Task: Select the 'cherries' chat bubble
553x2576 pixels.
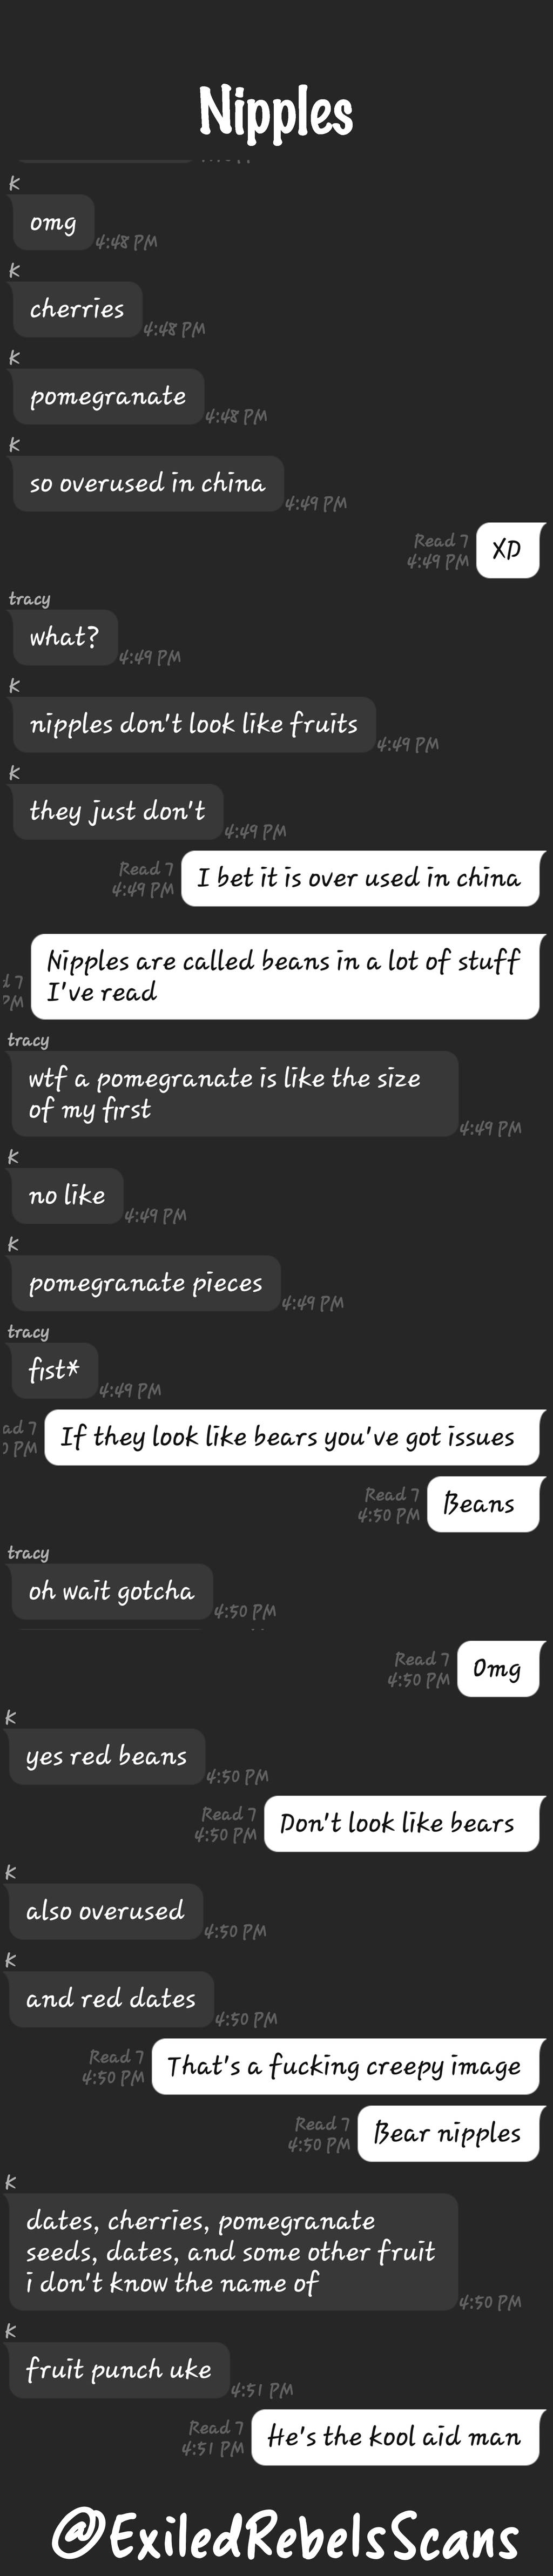Action: 77,309
